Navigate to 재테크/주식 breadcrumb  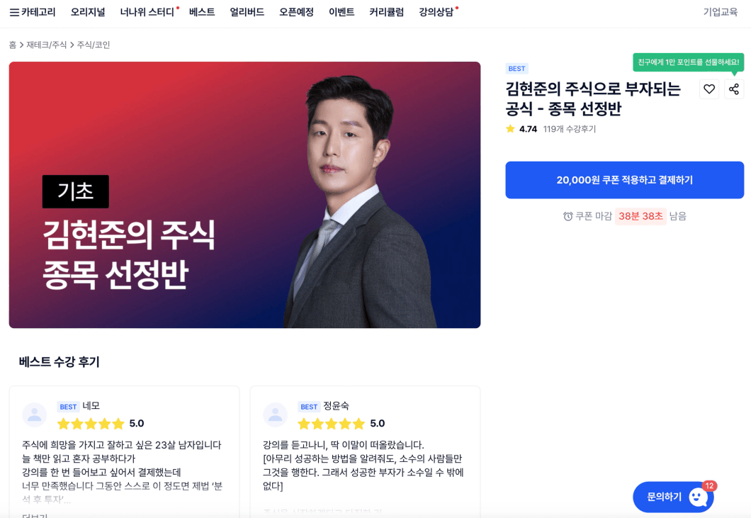47,45
